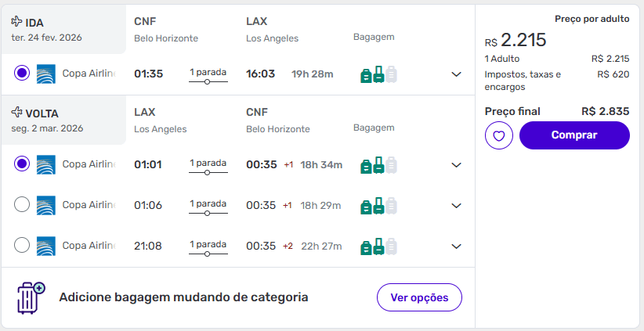The width and height of the screenshot is (644, 331).
Task: Click the suitcase-plus add baggage icon
Action: (31, 297)
